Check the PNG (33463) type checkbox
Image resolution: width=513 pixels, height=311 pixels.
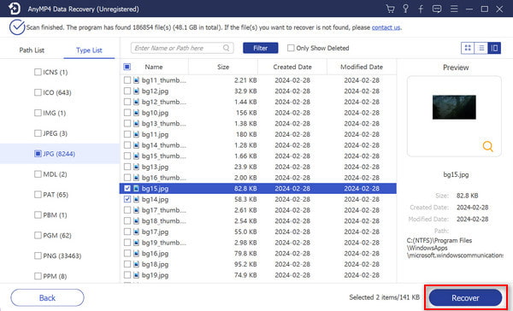click(x=38, y=255)
